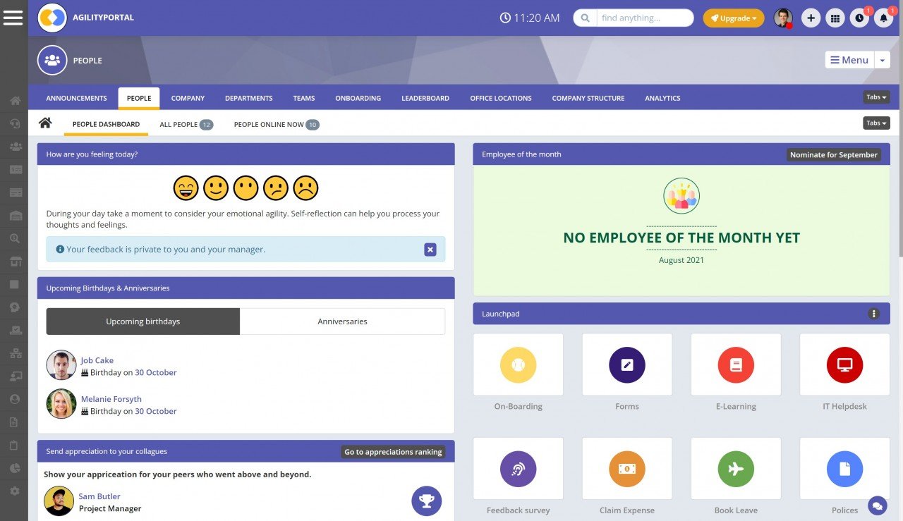This screenshot has width=903, height=521.
Task: Select the Feedback survey icon
Action: [519, 468]
